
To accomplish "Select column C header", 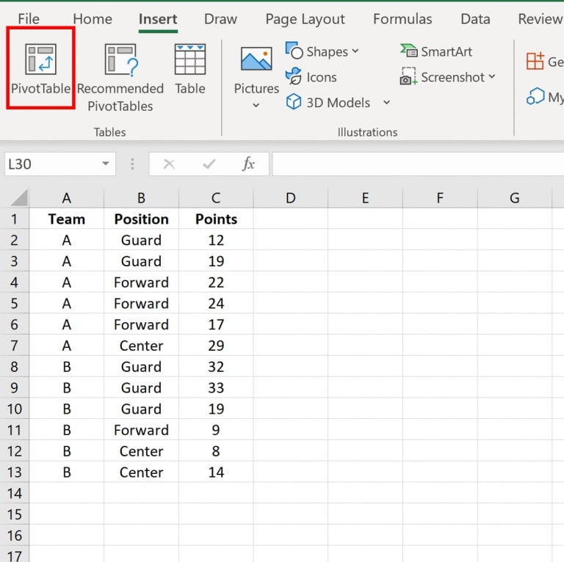I will tap(216, 197).
